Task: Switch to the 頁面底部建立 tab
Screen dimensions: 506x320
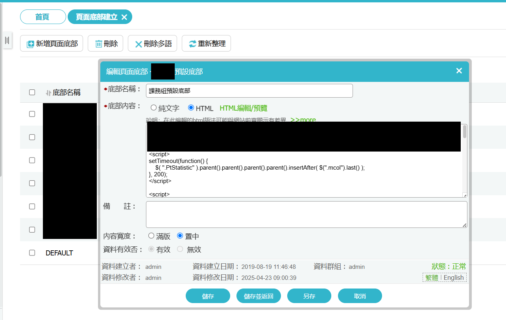Action: pyautogui.click(x=96, y=17)
